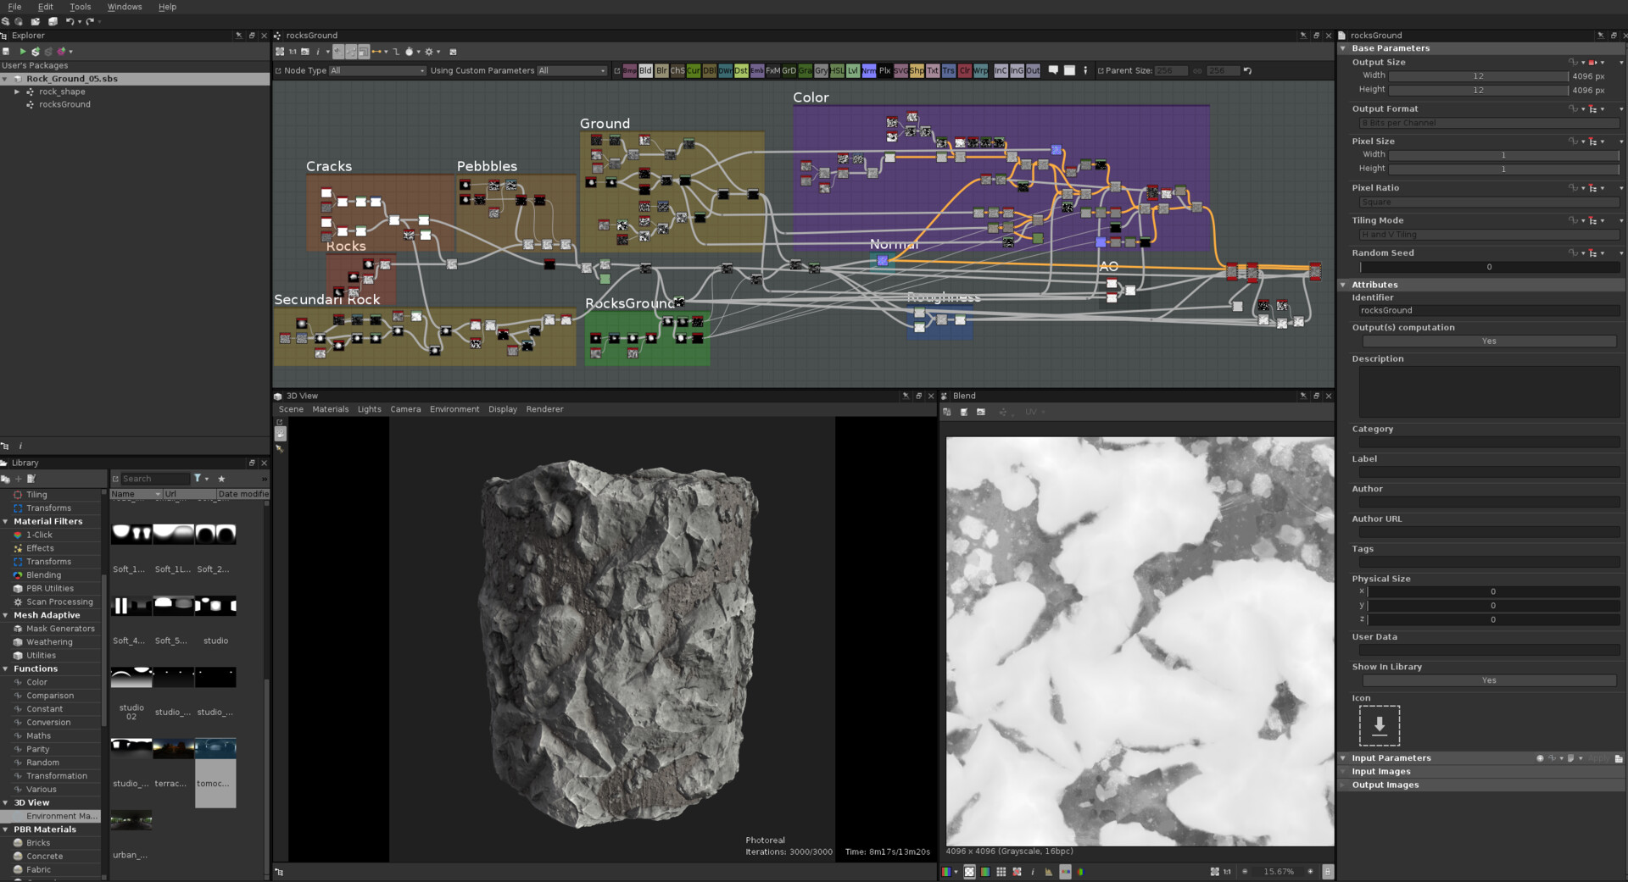The image size is (1628, 882).
Task: Open the histogram icon in 2D view toolbar
Action: 1048,871
